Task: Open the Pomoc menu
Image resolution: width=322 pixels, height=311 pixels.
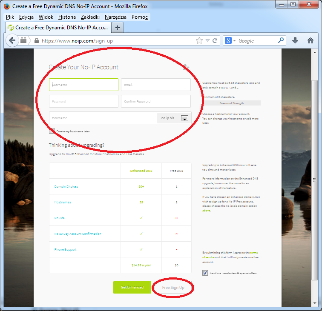Action: click(x=140, y=17)
